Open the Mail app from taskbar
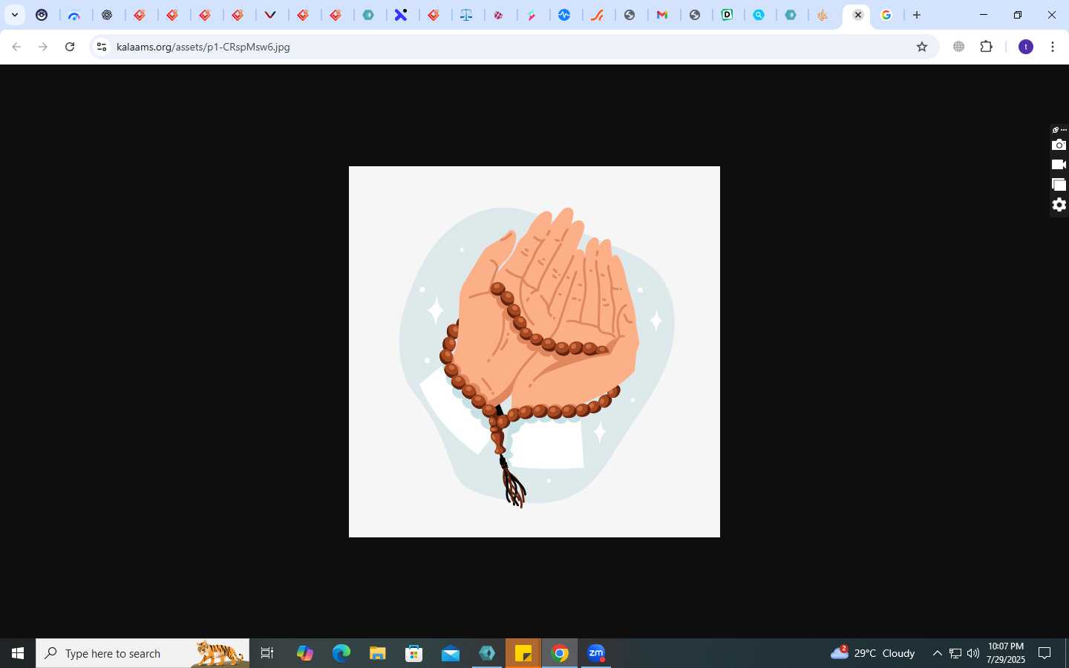The height and width of the screenshot is (668, 1069). pyautogui.click(x=451, y=653)
